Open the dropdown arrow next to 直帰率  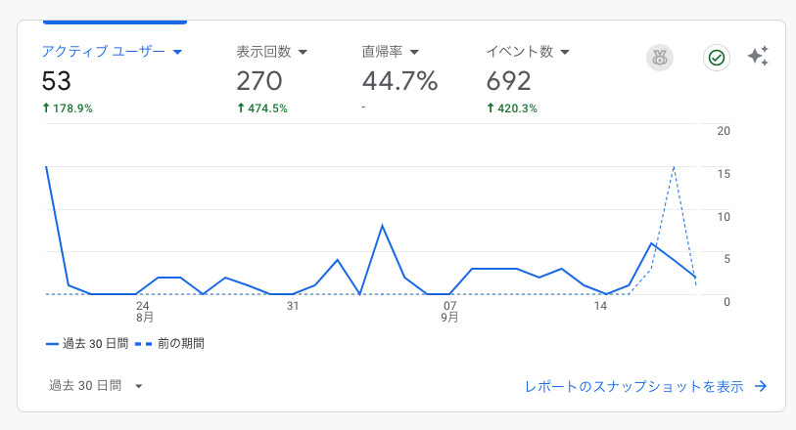coord(414,52)
